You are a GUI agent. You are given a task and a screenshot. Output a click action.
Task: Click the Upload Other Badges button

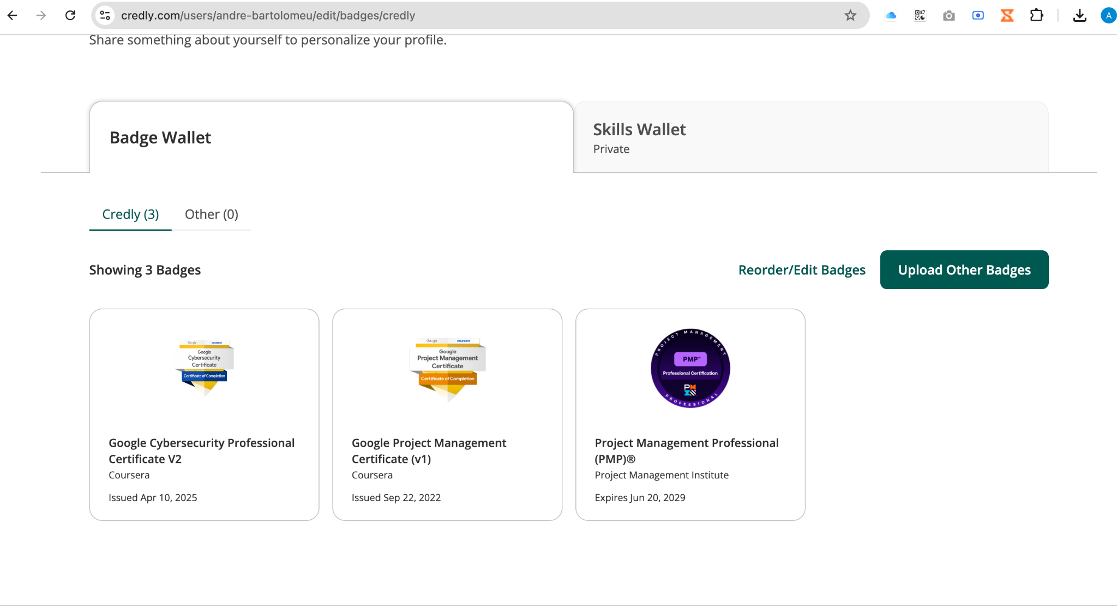point(964,270)
